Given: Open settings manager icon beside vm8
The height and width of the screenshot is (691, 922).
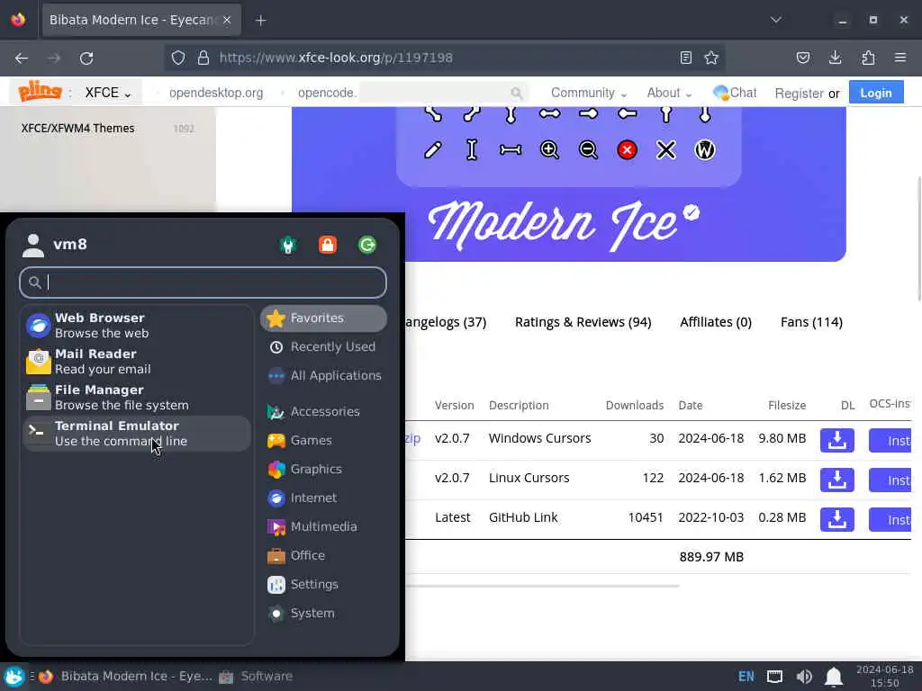Looking at the screenshot, I should [288, 245].
